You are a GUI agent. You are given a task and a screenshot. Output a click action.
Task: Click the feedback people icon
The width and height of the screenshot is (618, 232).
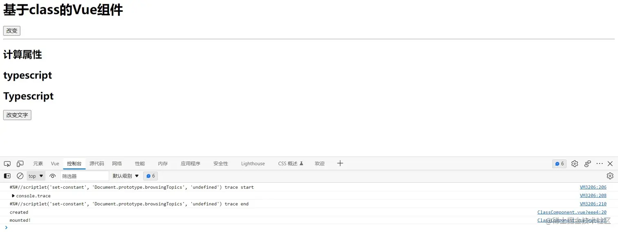pos(588,164)
